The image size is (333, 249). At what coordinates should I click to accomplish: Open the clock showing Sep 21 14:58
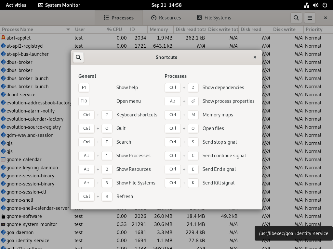pos(166,5)
